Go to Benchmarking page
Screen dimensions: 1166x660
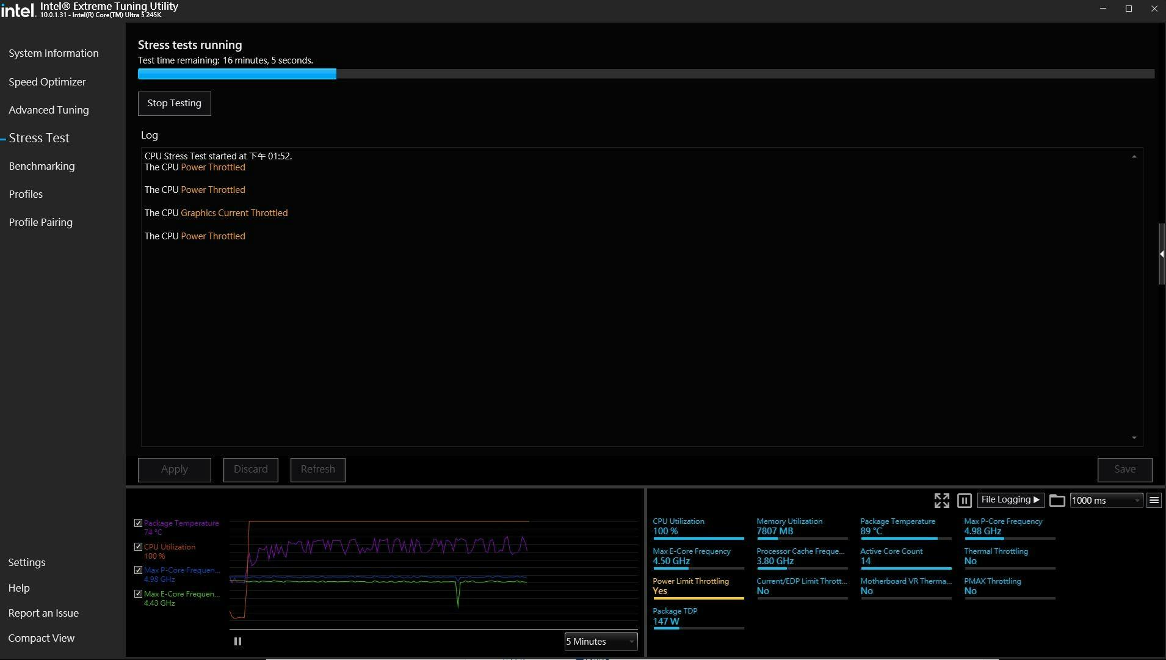(42, 166)
